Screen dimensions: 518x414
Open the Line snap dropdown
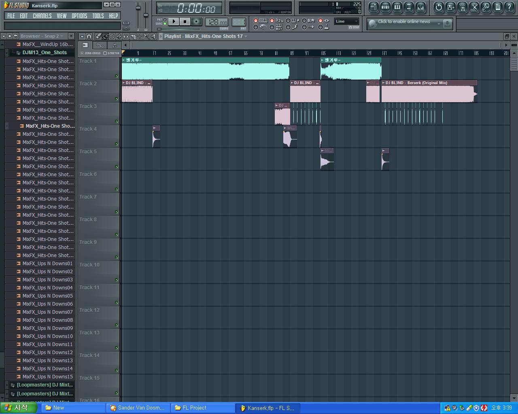(347, 21)
